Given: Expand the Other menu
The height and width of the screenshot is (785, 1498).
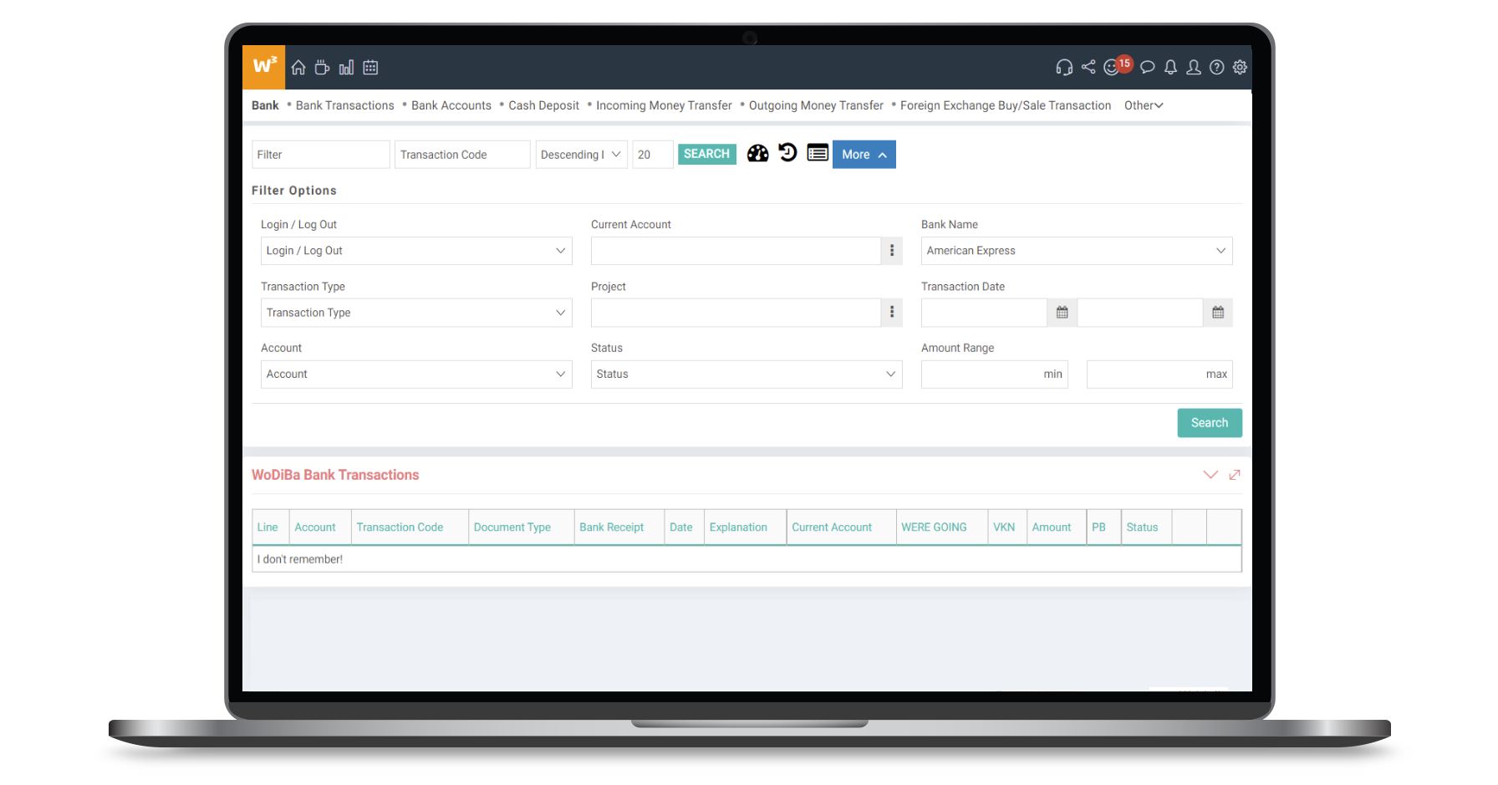Looking at the screenshot, I should (x=1143, y=105).
